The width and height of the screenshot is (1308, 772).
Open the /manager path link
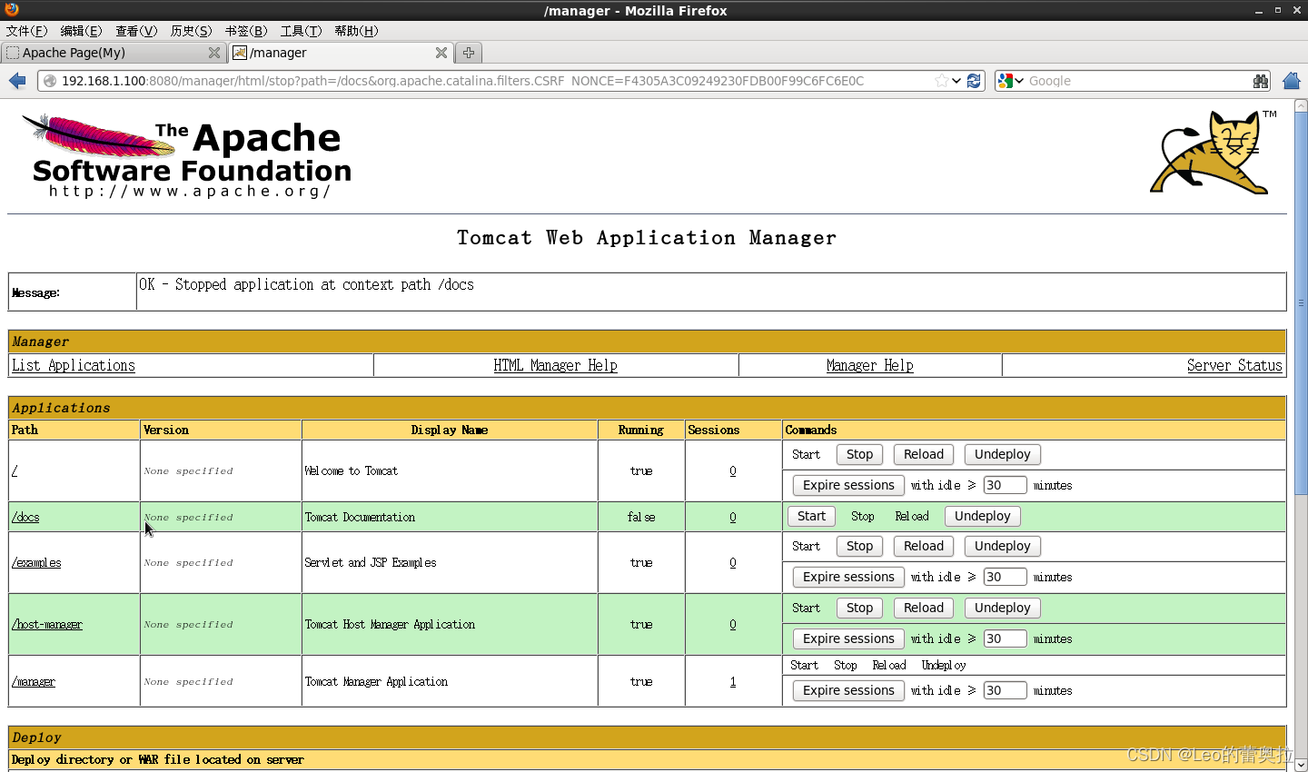click(34, 681)
